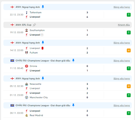Pin the EFL Cup league with the grey pin
Screen dimensions: 135x120
34,25
